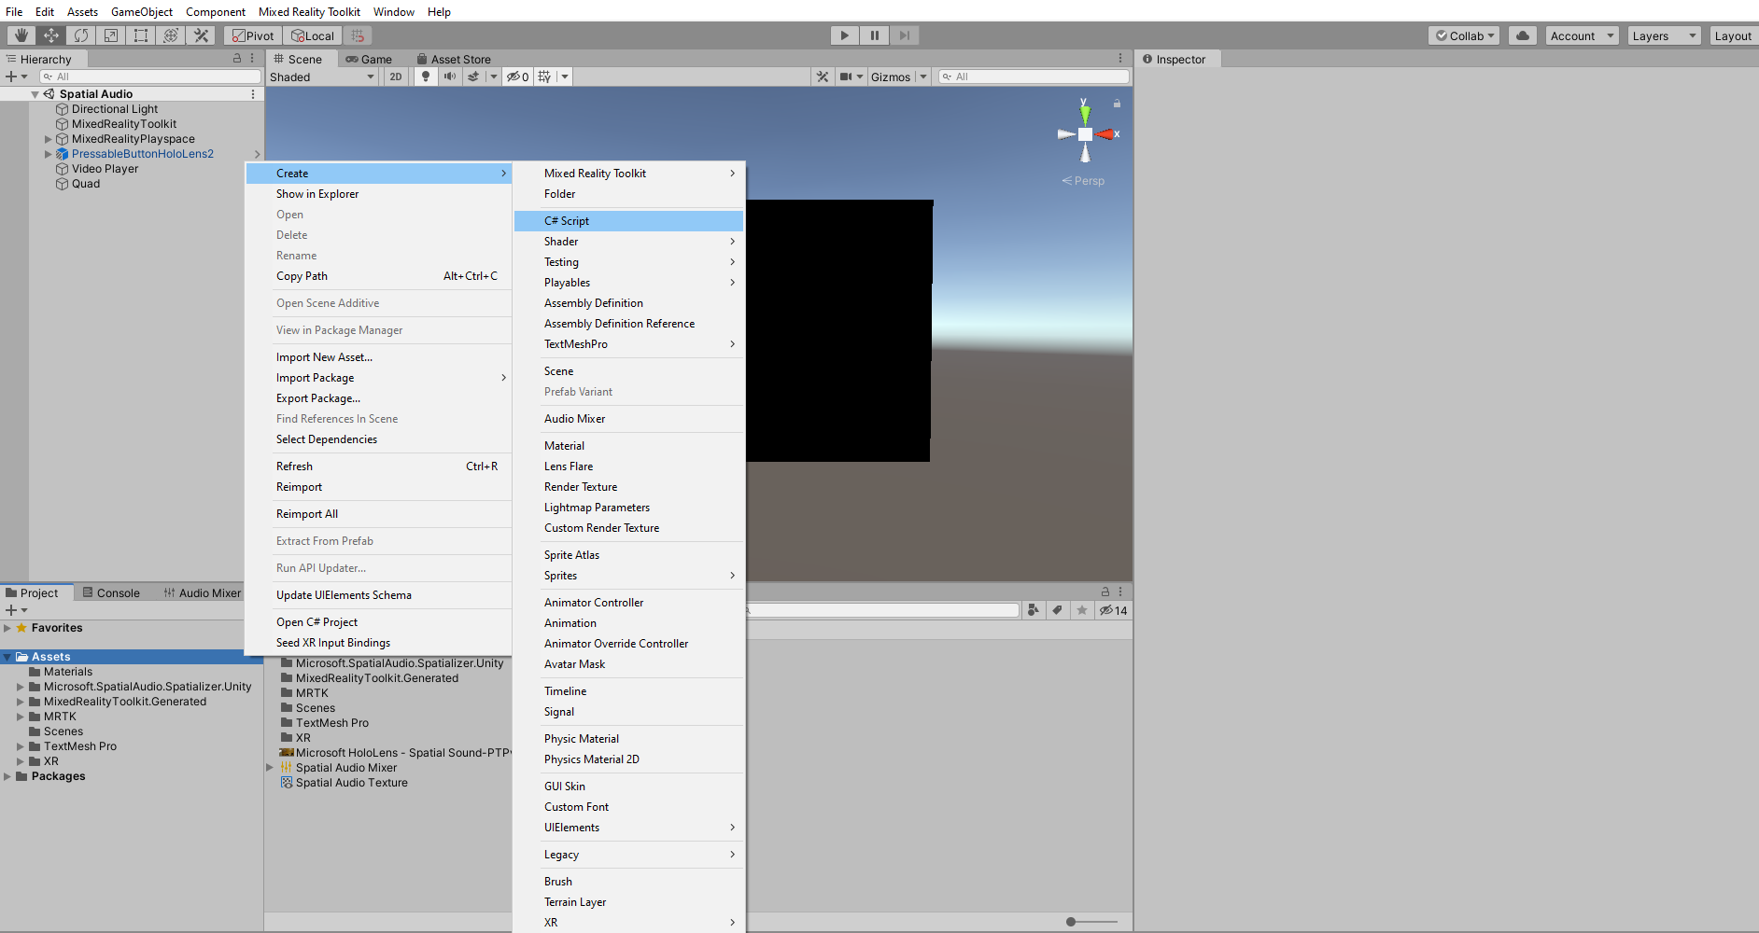Toggle scene lighting bulb icon
Viewport: 1759px width, 933px height.
(x=426, y=77)
